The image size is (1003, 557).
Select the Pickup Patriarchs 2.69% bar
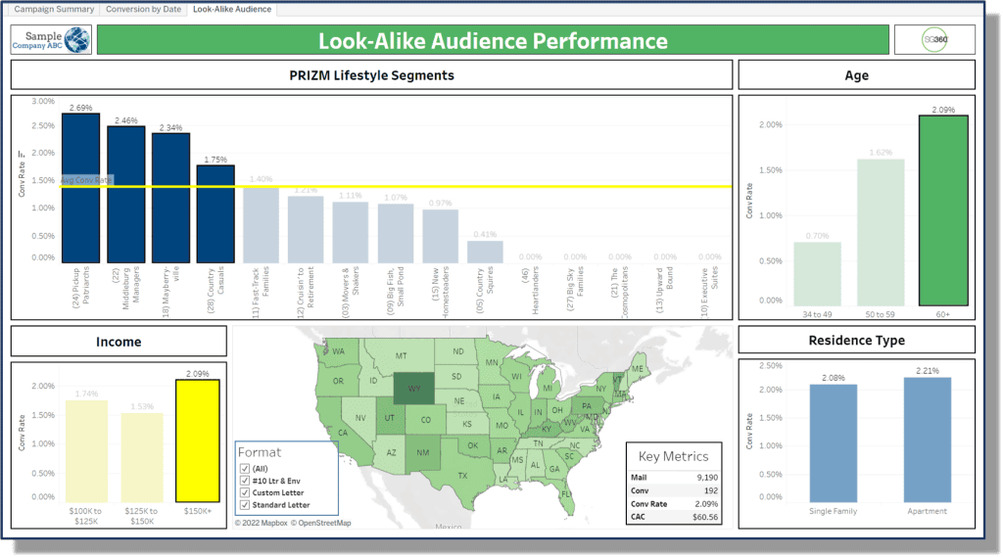point(80,188)
